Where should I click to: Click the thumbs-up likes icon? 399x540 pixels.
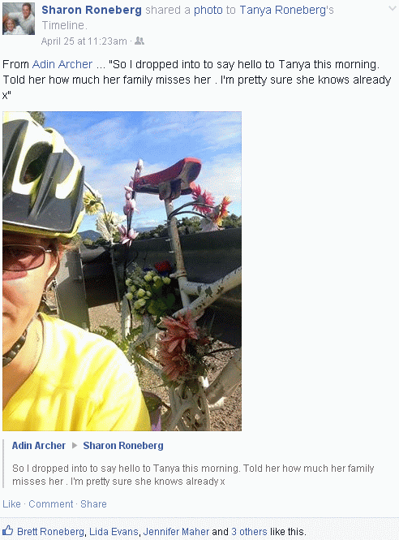(x=7, y=530)
